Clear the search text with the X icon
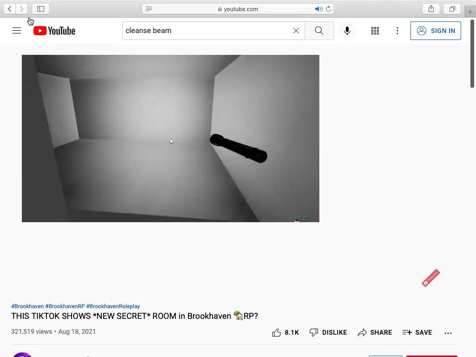Viewport: 476px width, 357px height. click(x=296, y=31)
